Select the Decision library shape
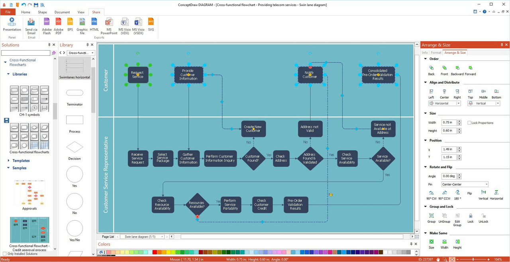The image size is (510, 262). 75,150
